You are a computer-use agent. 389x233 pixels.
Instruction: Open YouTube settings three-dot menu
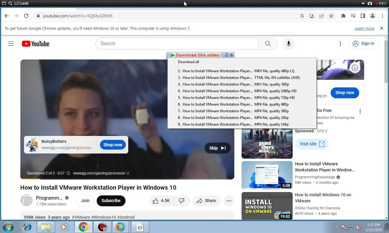(x=340, y=44)
